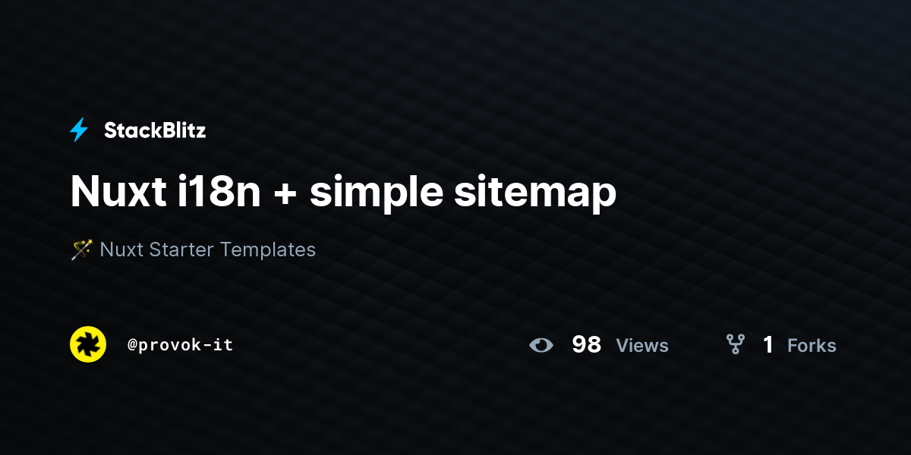Click the magic wand emoji icon
911x455 pixels.
tap(81, 249)
